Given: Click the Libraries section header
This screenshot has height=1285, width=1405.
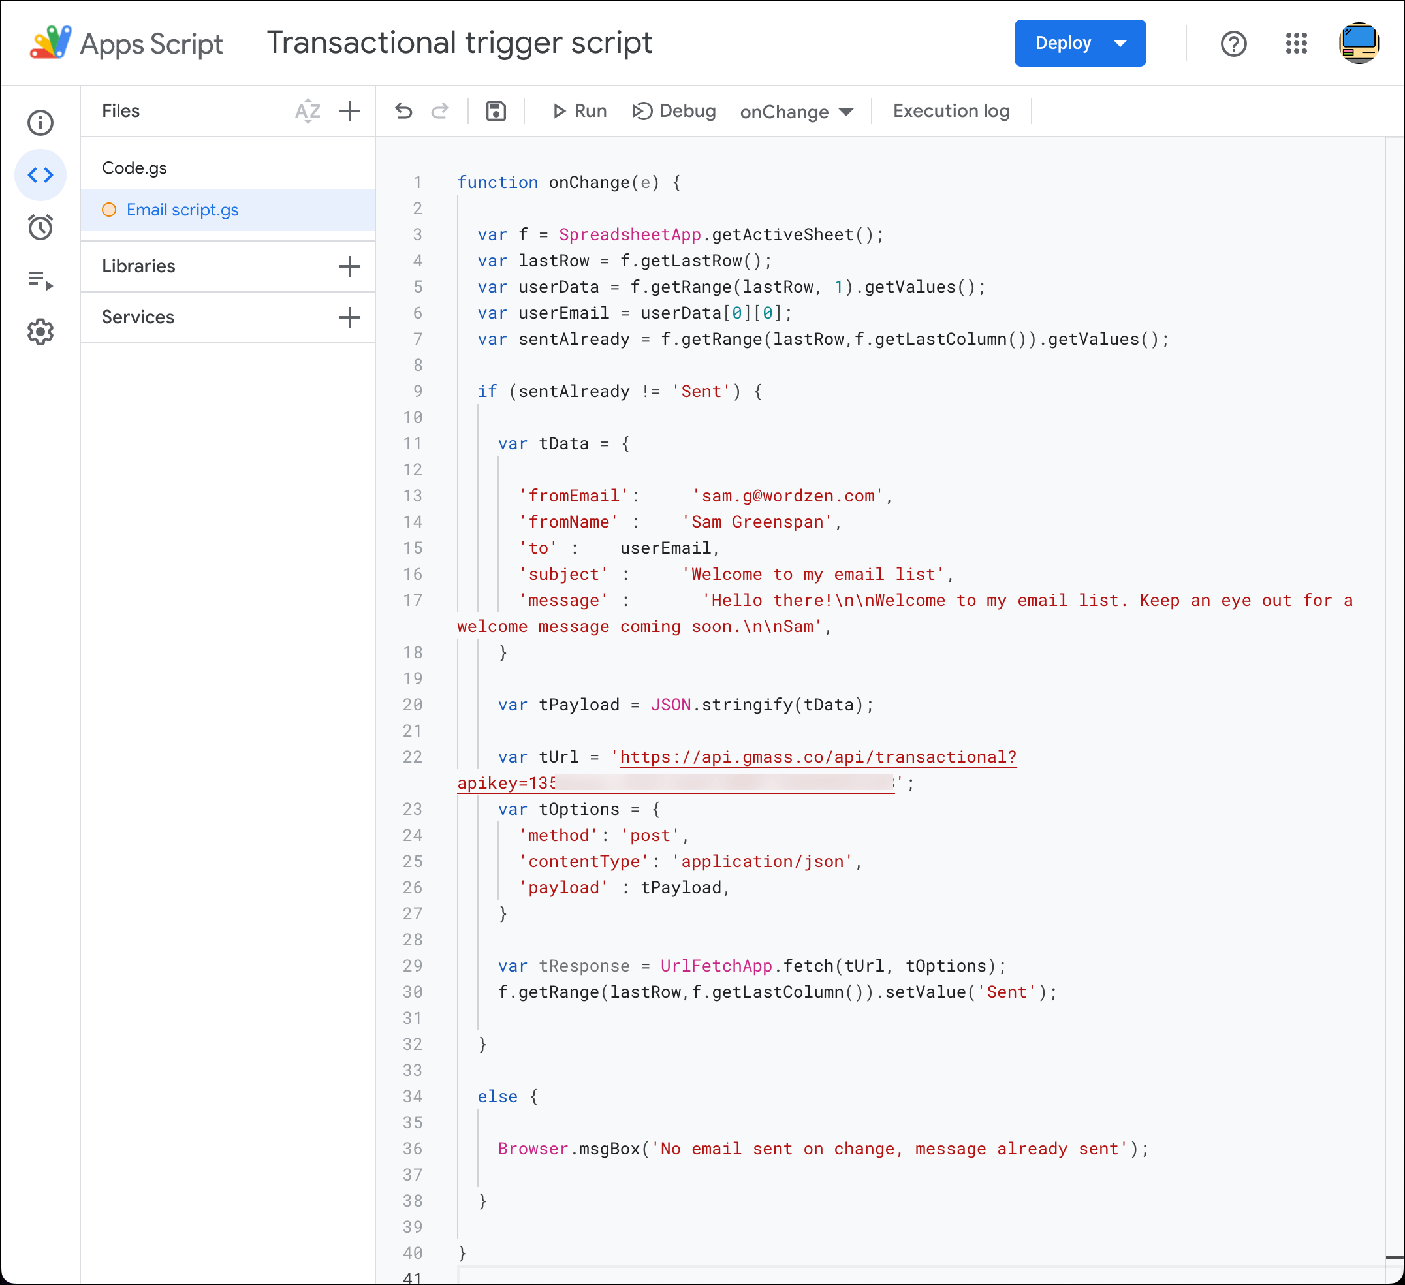Looking at the screenshot, I should click(138, 266).
